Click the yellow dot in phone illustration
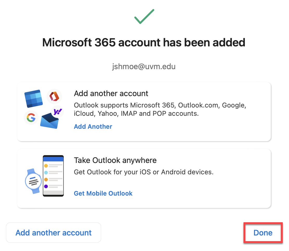The height and width of the screenshot is (251, 289). (46, 166)
